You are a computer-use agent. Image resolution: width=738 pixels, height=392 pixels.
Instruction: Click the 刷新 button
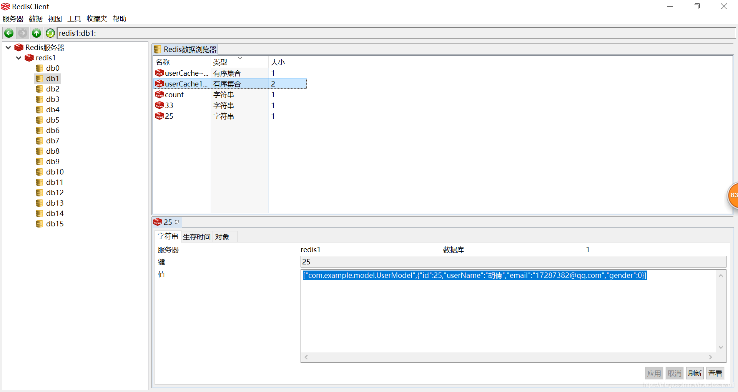[695, 373]
